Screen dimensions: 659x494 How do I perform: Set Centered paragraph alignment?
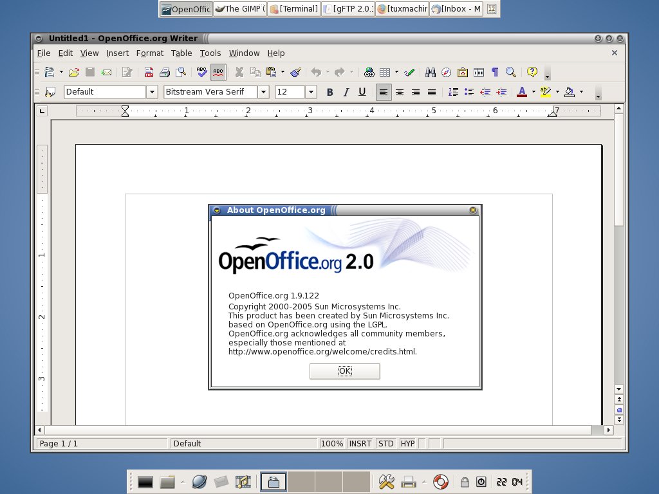399,92
